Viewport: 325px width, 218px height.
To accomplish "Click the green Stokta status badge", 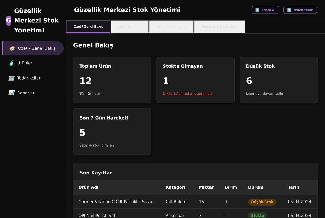I will click(257, 215).
